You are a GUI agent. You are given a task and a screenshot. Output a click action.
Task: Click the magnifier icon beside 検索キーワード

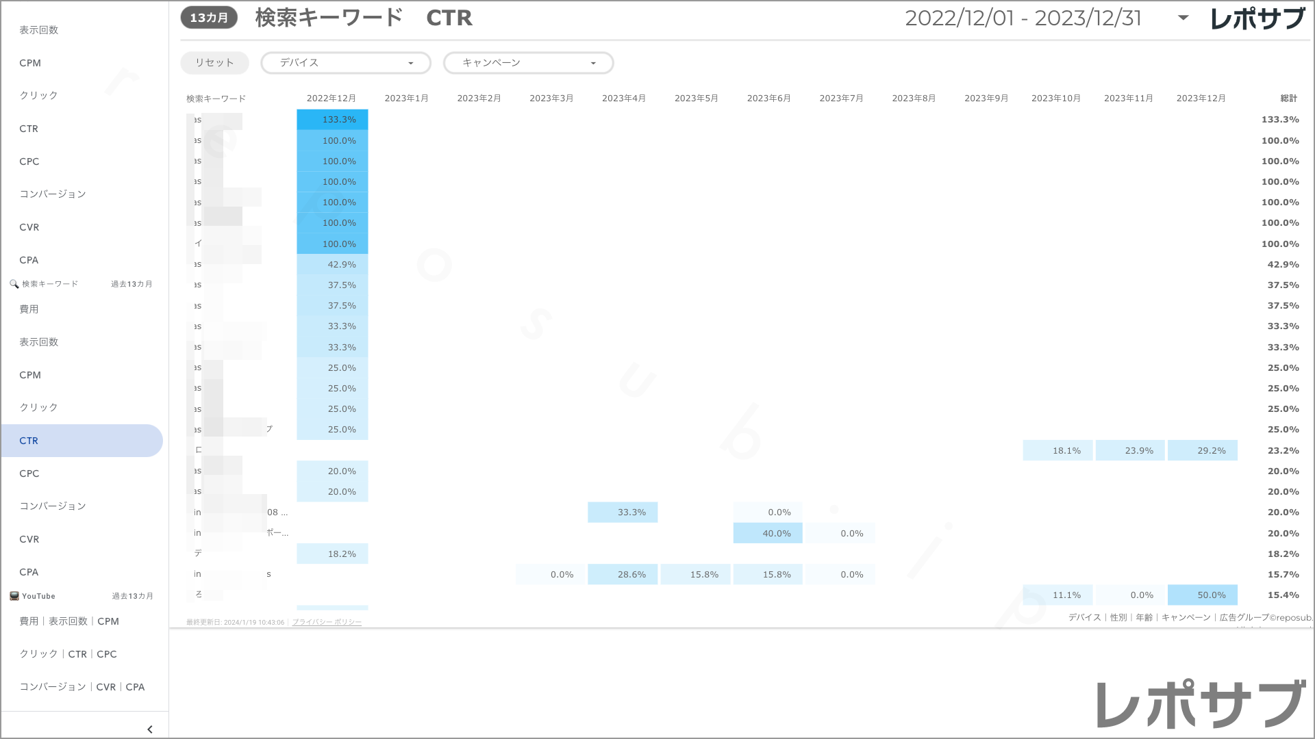point(14,283)
